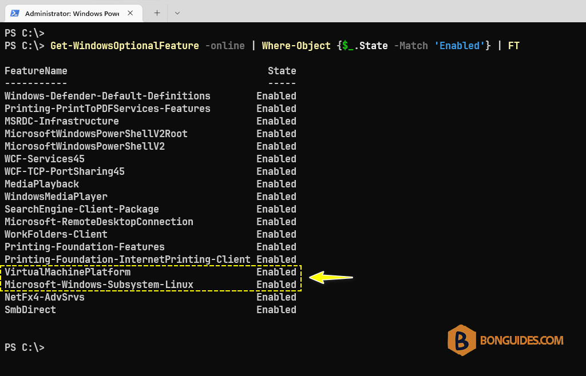The image size is (586, 376).
Task: Click the bottom PS C:\> prompt line
Action: click(24, 347)
